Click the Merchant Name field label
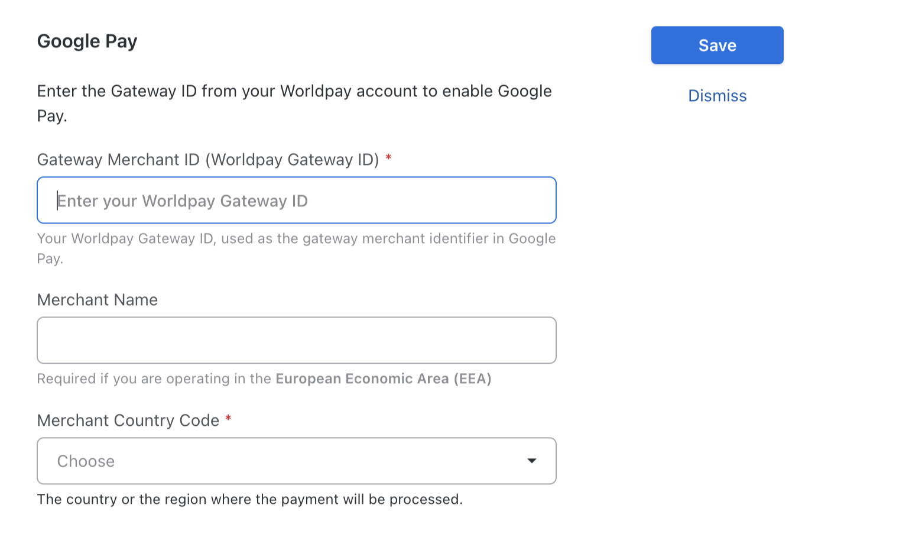Screen dimensions: 922x550 (x=98, y=300)
